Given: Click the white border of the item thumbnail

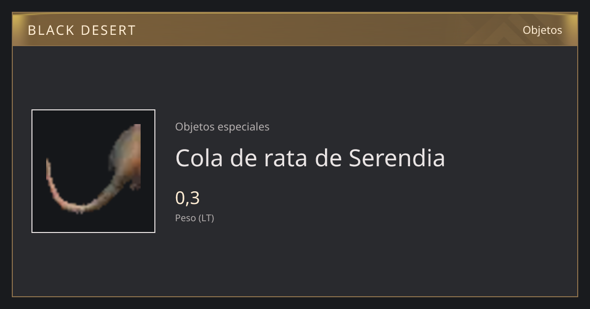Looking at the screenshot, I should click(x=93, y=110).
